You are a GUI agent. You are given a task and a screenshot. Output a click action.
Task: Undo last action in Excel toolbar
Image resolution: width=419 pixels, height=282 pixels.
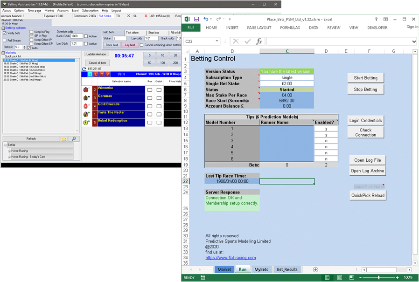tap(205, 19)
